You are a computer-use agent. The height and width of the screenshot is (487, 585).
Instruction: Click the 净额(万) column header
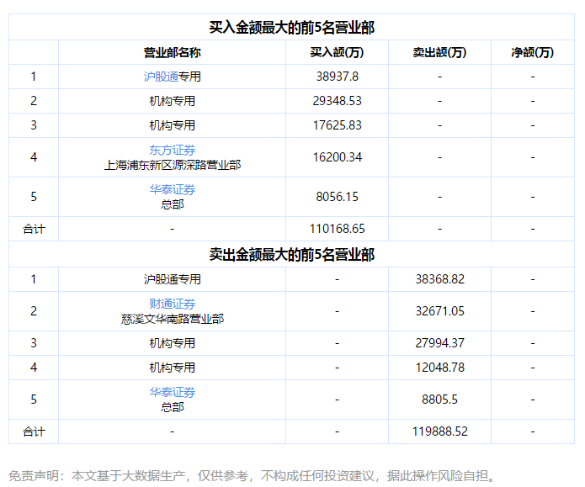533,52
